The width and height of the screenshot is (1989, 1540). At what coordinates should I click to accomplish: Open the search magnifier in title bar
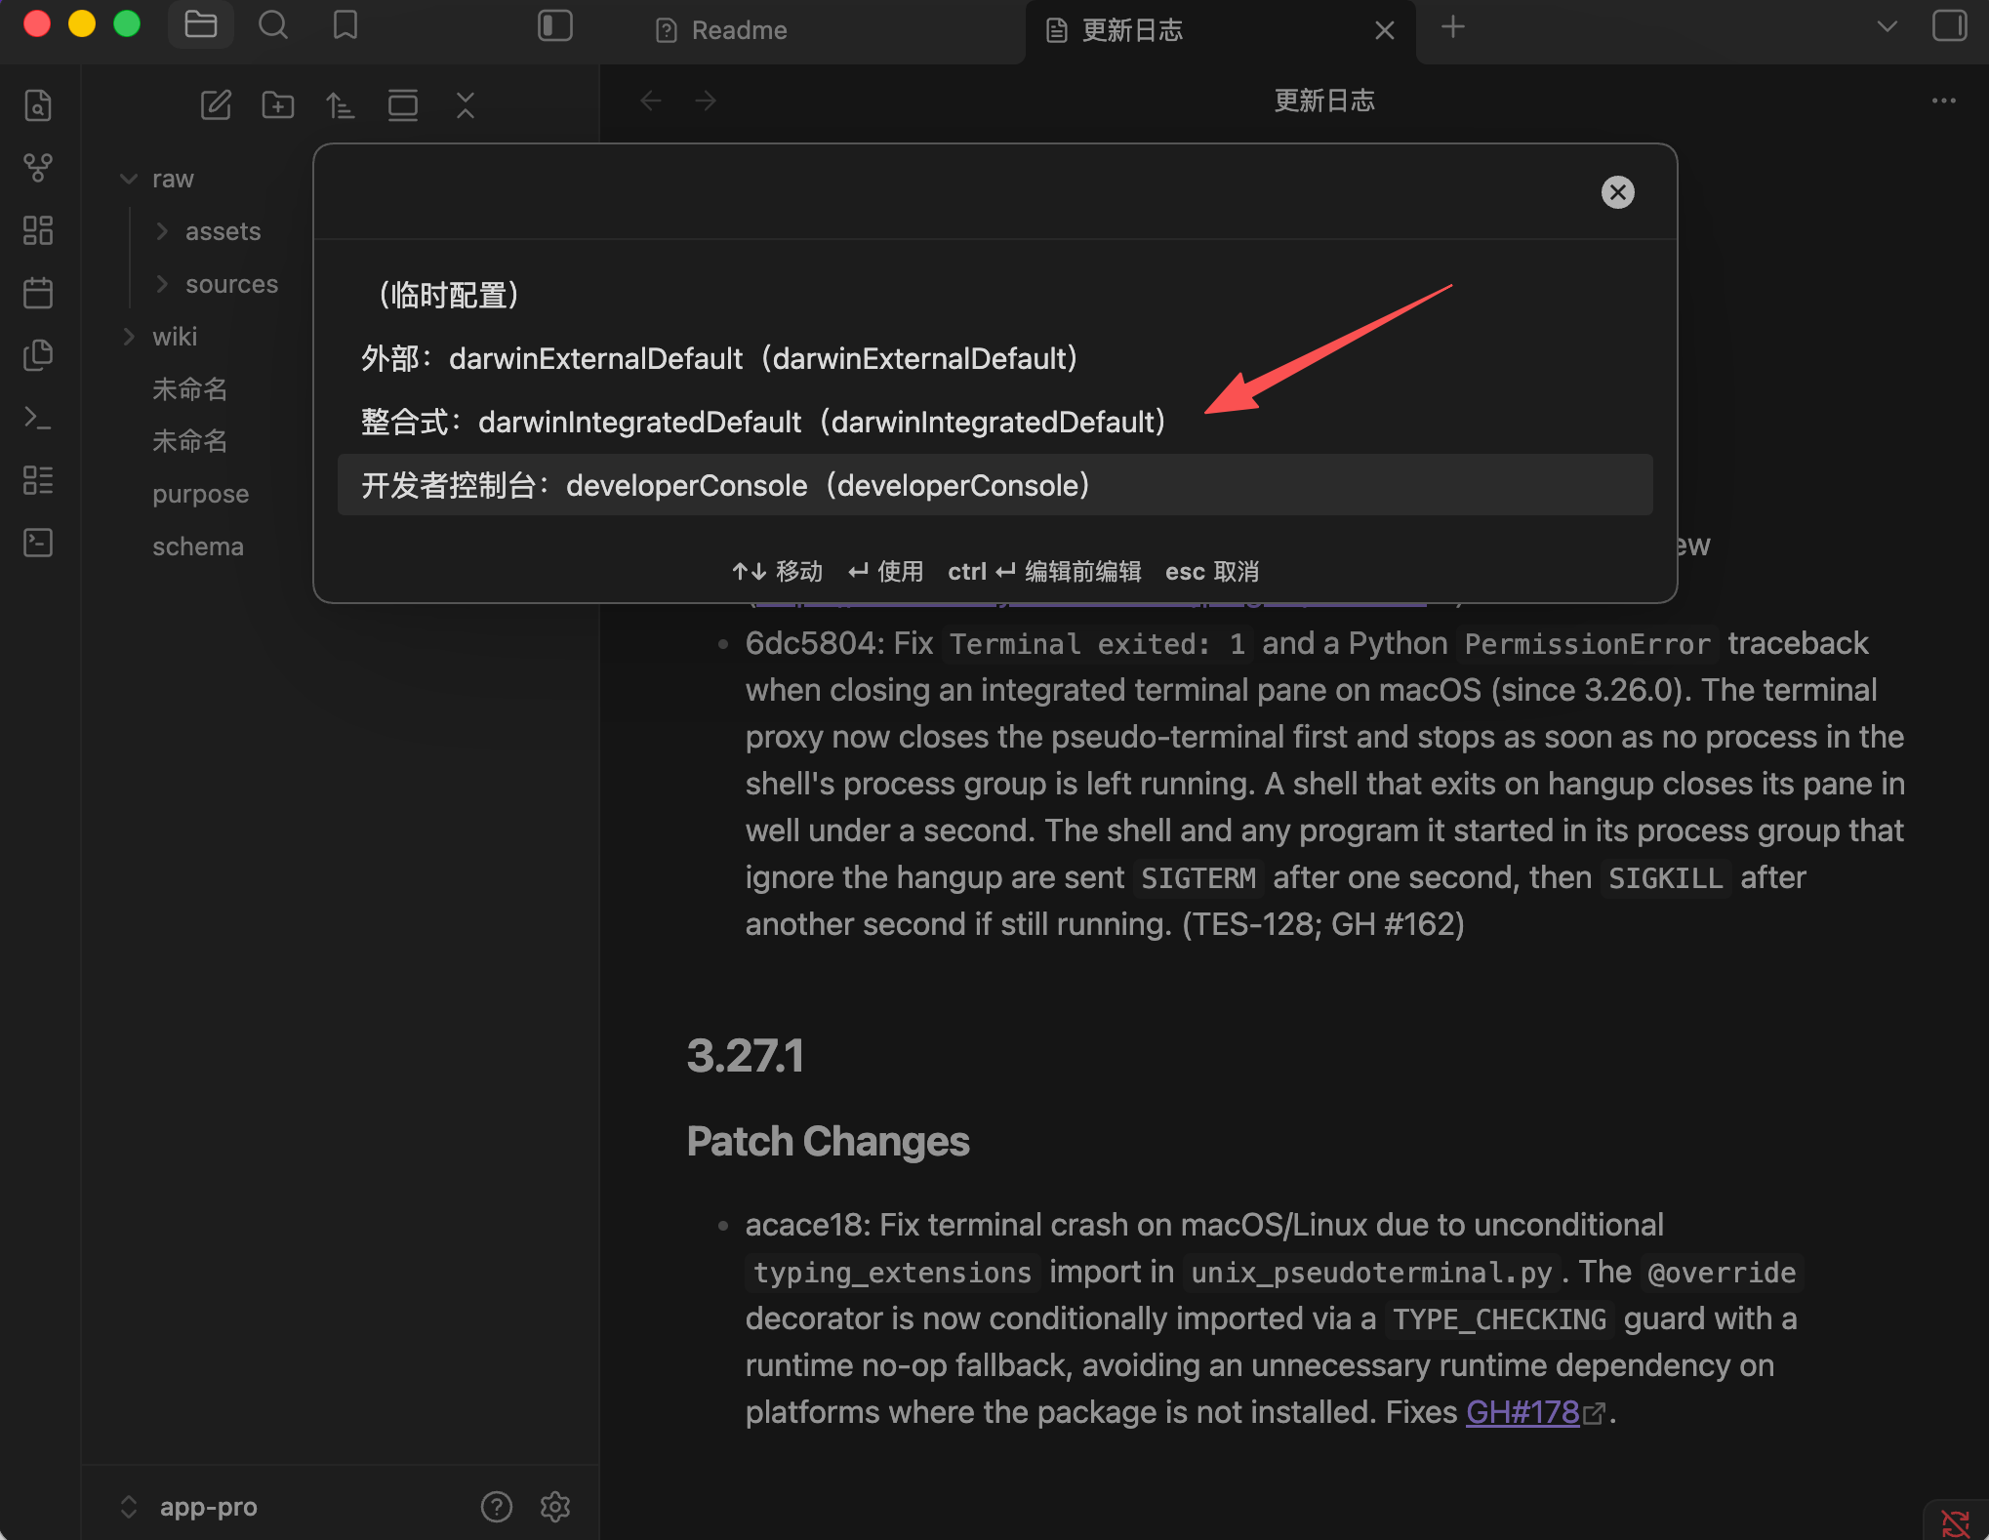coord(273,25)
